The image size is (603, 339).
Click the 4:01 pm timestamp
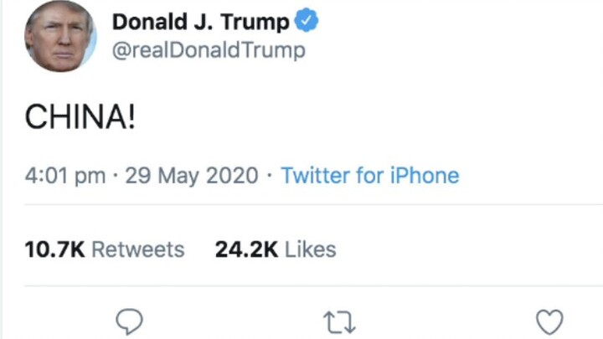coord(65,176)
